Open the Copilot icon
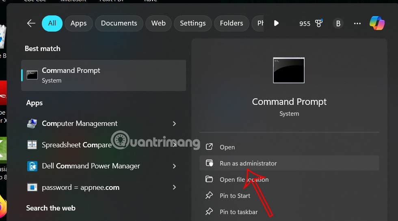The image size is (398, 221). click(377, 23)
